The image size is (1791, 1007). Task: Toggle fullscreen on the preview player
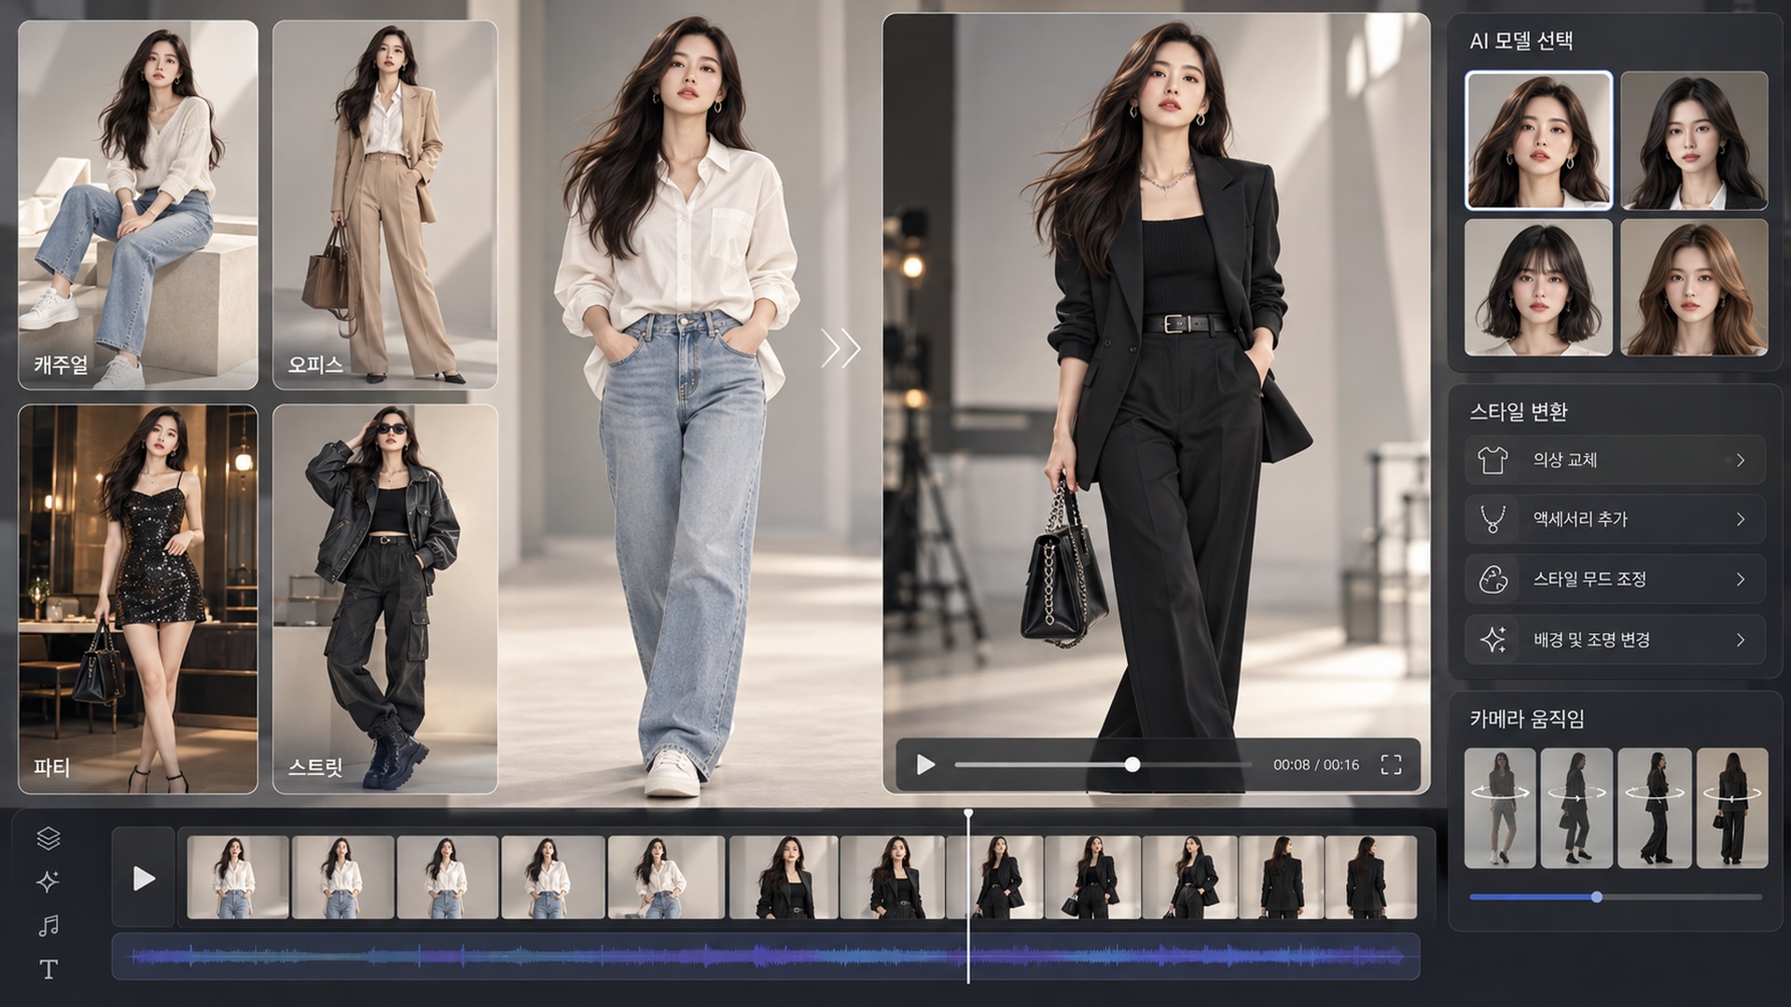coord(1391,765)
